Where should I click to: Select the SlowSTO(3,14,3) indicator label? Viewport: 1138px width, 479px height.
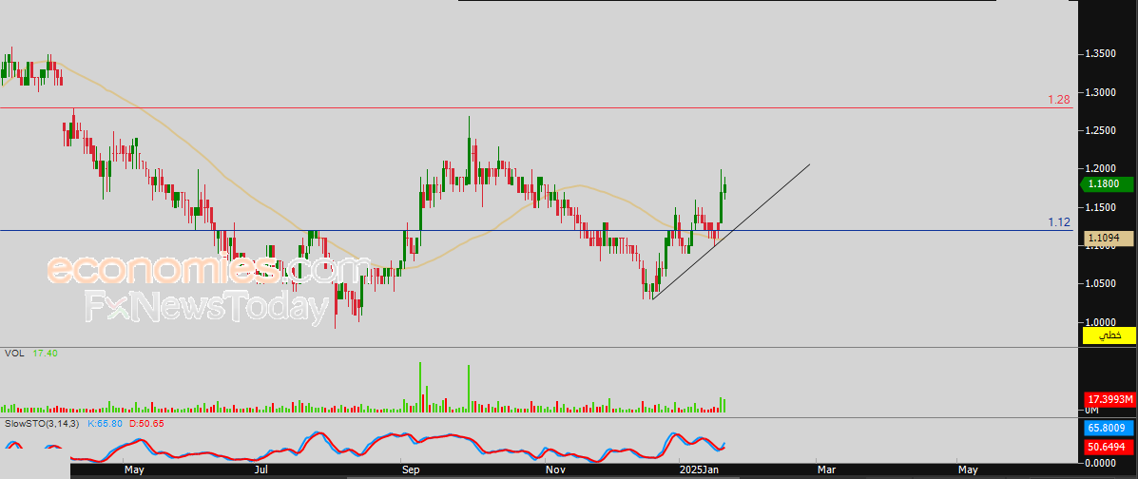(x=42, y=422)
